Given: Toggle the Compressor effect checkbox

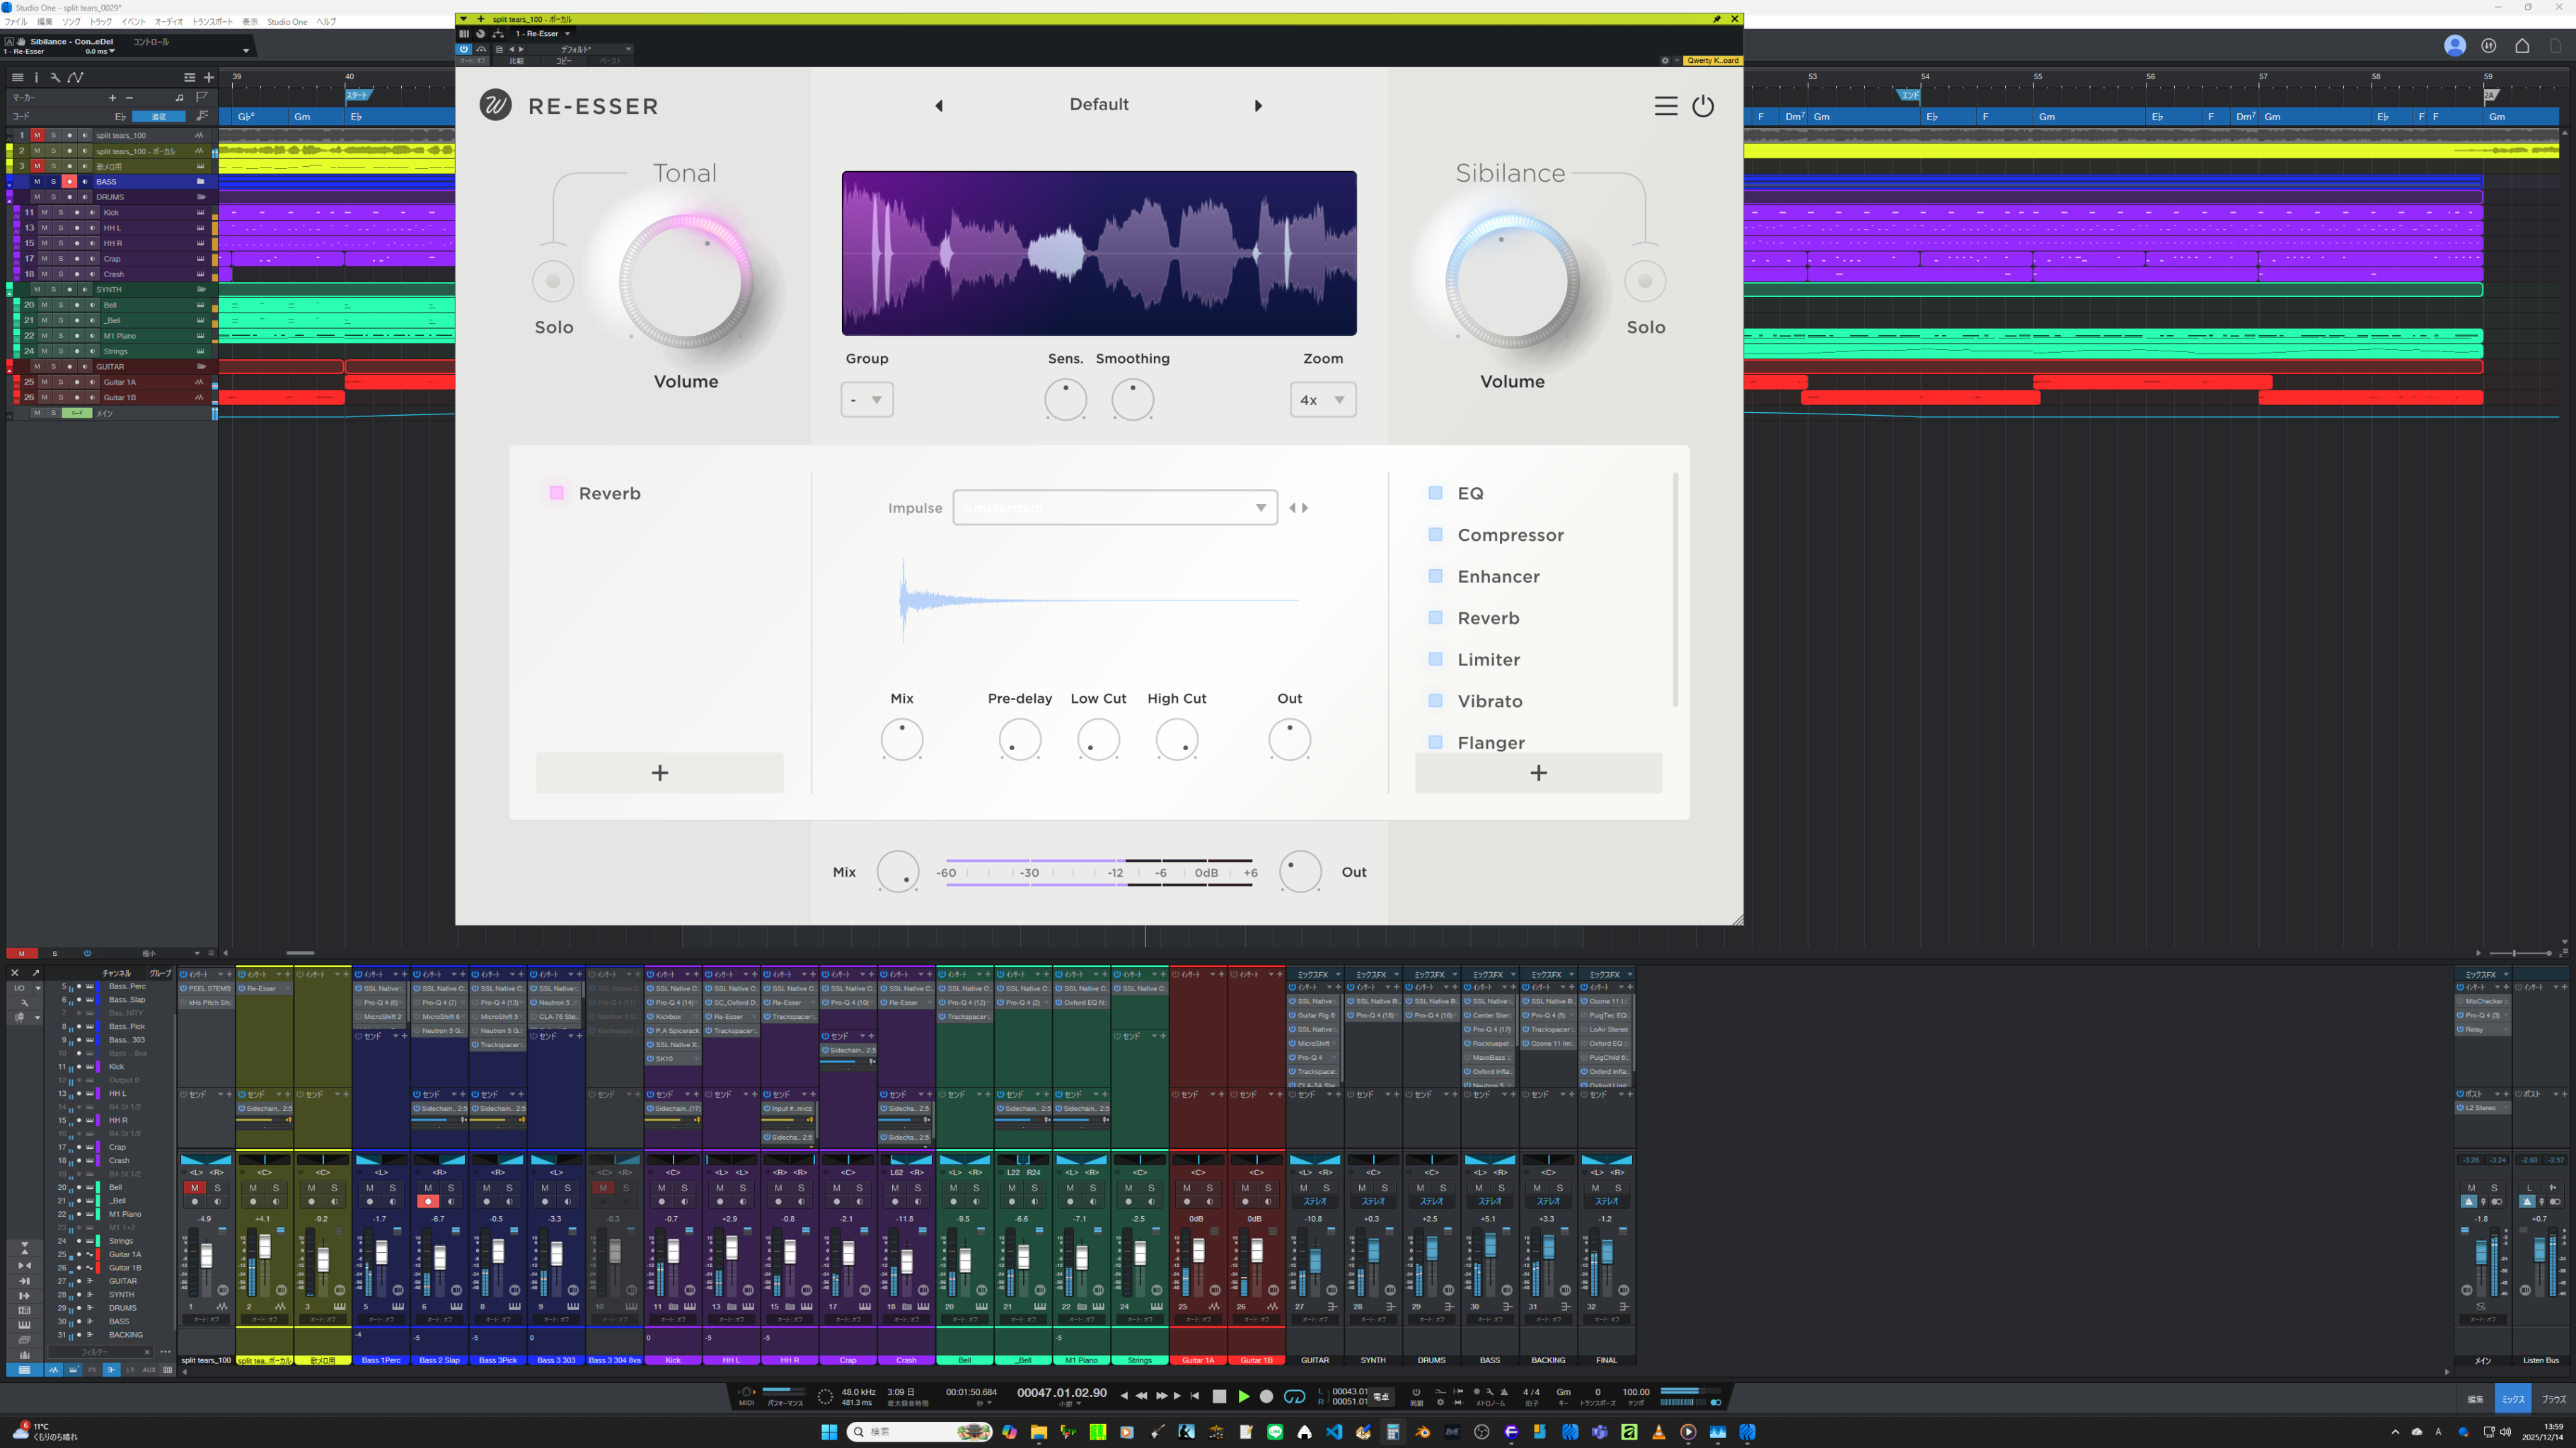Looking at the screenshot, I should tap(1435, 535).
